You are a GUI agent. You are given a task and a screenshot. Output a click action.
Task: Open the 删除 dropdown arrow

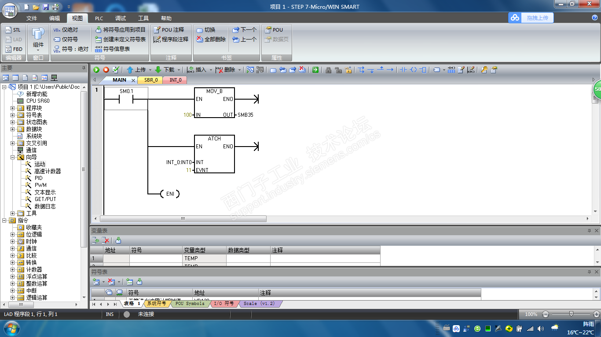coord(240,70)
